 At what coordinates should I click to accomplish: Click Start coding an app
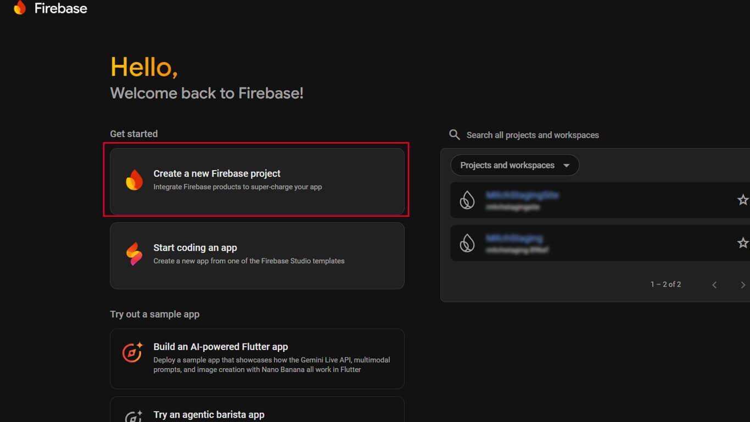click(195, 247)
